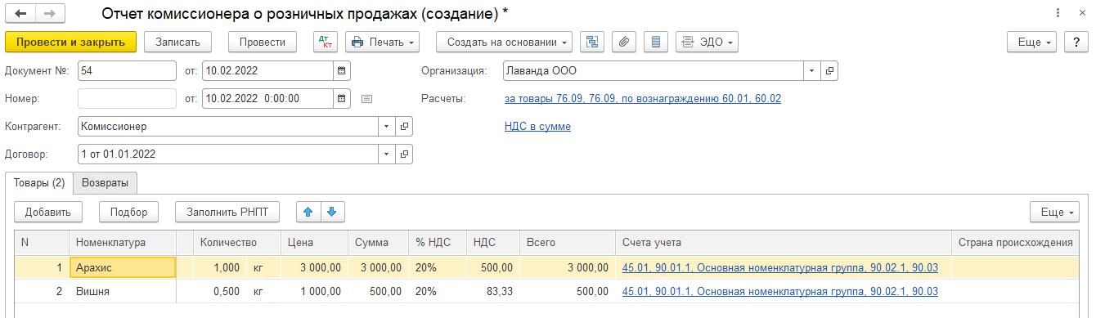This screenshot has width=1096, height=318.
Task: Open Подбор selection
Action: pyautogui.click(x=128, y=212)
